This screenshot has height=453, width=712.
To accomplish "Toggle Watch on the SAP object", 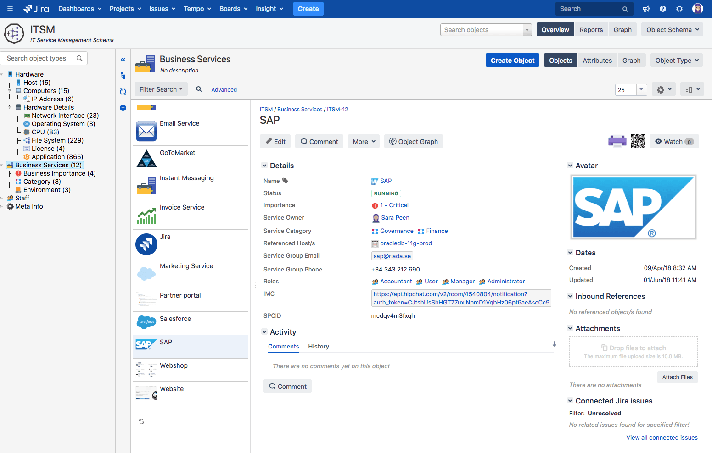I will point(674,142).
